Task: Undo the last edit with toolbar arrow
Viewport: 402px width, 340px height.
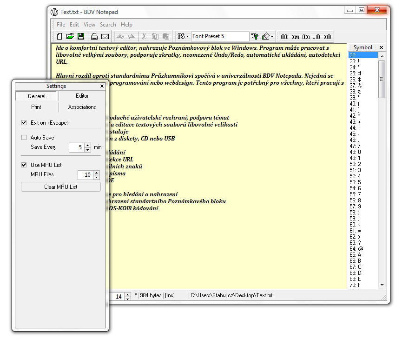Action: (120, 36)
